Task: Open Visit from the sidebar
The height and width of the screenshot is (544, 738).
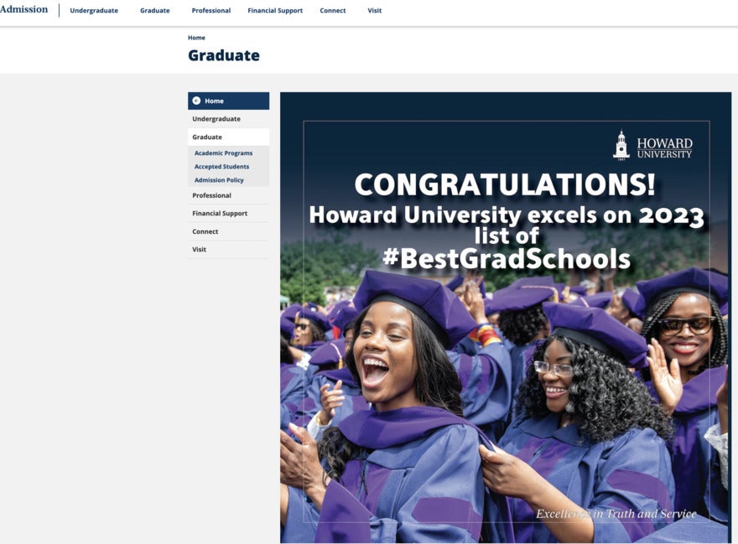Action: pyautogui.click(x=198, y=249)
